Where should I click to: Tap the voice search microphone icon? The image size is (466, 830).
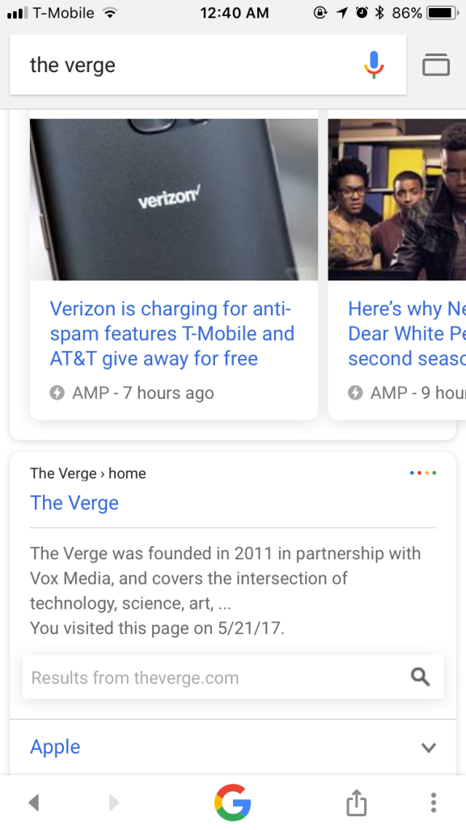pyautogui.click(x=373, y=65)
